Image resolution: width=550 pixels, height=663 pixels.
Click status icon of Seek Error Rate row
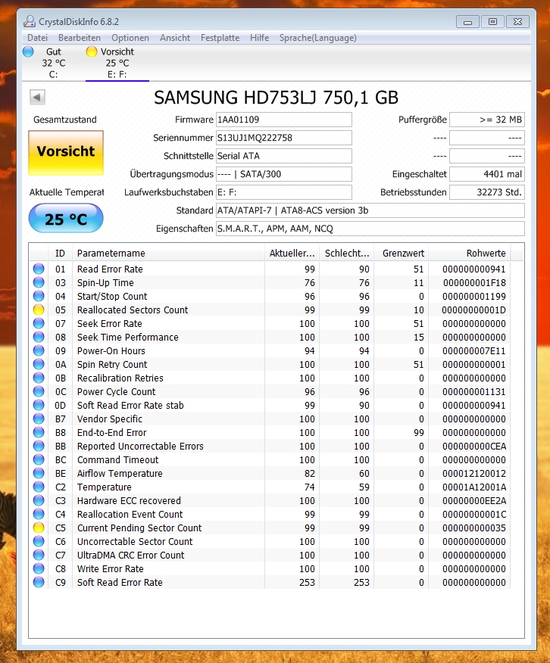click(x=39, y=323)
